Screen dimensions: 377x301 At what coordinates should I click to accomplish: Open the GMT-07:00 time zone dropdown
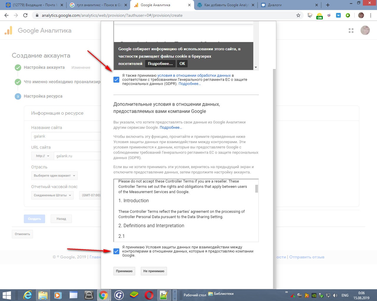90,195
